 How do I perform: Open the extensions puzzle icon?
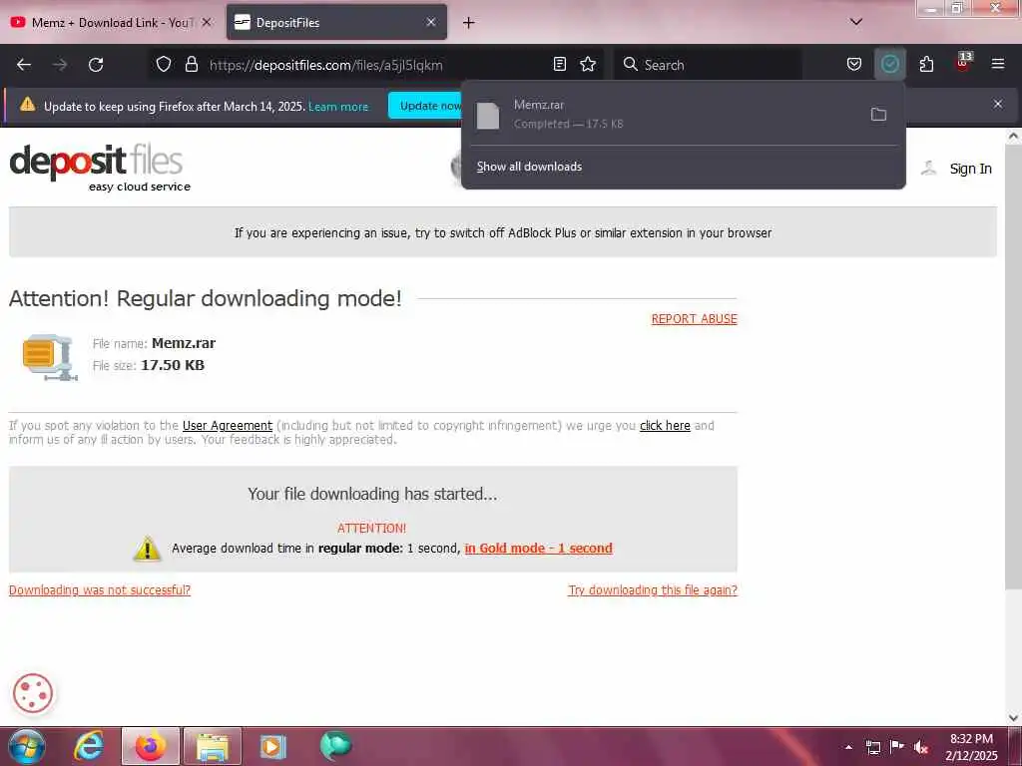pos(926,64)
